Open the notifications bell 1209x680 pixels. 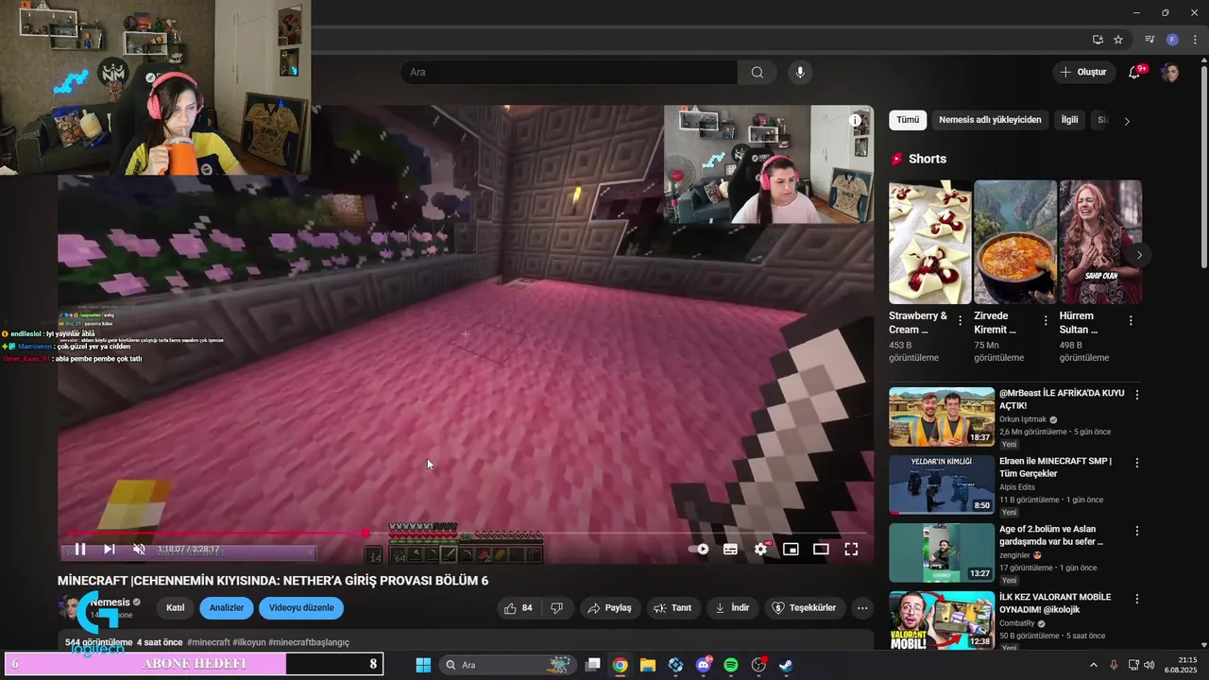1135,72
